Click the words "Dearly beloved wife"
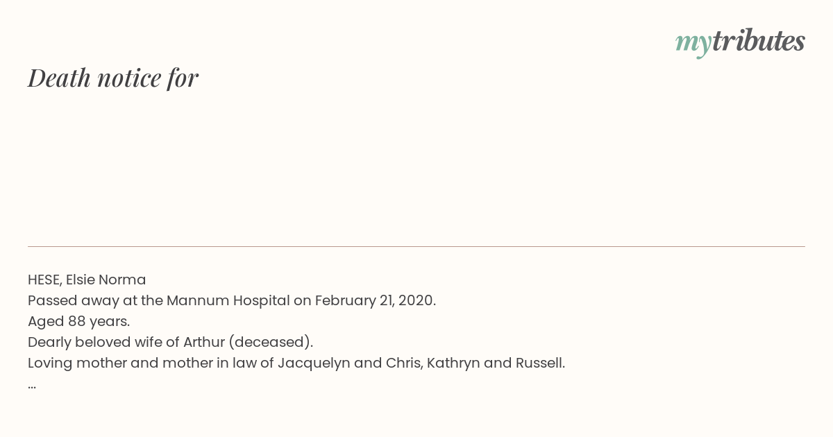Screen dimensions: 833x437 [96, 342]
